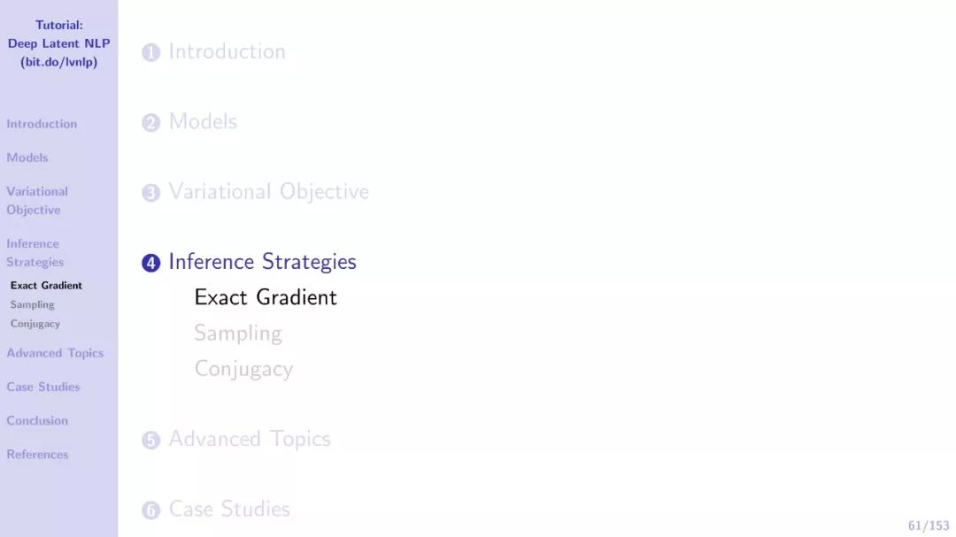Click Exact Gradient in main outline
Viewport: 956px width, 537px height.
point(266,297)
